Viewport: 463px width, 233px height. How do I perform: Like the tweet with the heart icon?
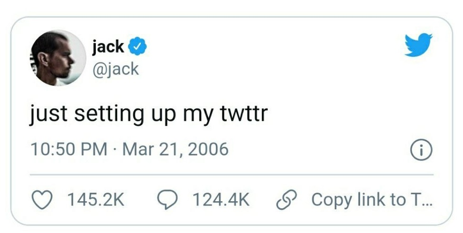44,200
